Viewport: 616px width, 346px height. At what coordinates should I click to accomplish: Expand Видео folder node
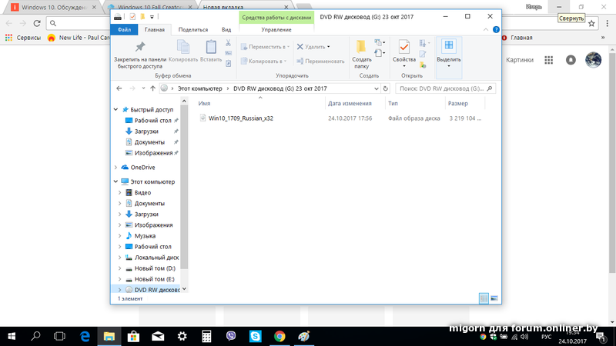click(x=120, y=193)
